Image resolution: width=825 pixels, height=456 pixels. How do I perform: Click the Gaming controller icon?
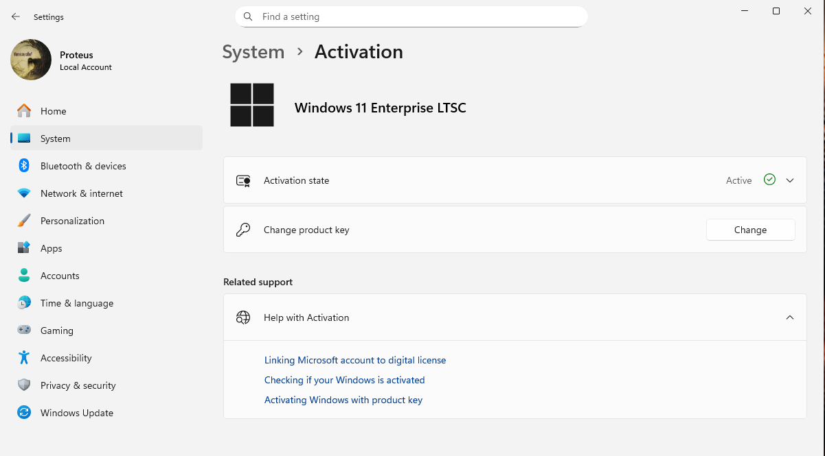coord(24,331)
